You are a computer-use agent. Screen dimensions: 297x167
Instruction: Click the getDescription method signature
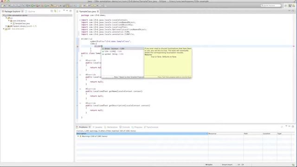pyautogui.click(x=117, y=105)
